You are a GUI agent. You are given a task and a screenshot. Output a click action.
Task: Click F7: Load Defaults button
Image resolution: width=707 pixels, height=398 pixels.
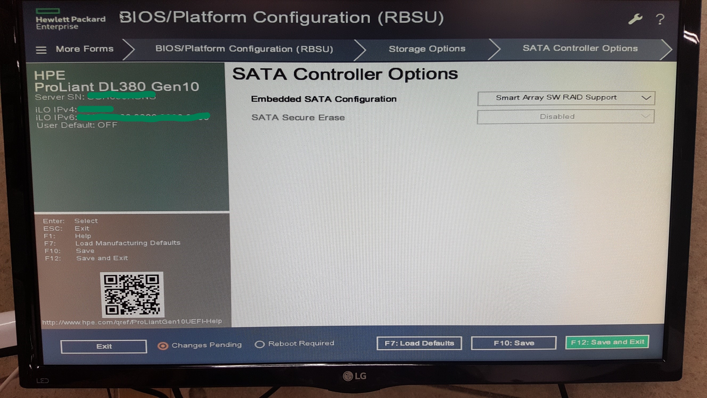click(419, 343)
